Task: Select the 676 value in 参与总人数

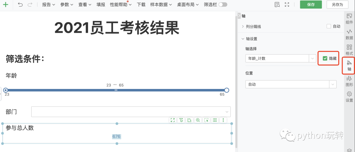Action: point(117,137)
